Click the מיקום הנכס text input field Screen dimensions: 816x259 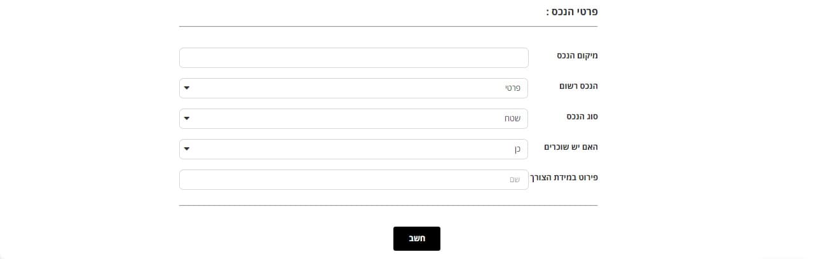click(353, 58)
